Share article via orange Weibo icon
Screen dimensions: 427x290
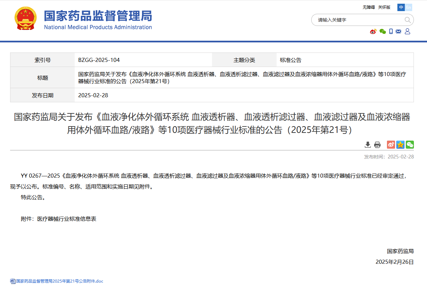point(391,145)
